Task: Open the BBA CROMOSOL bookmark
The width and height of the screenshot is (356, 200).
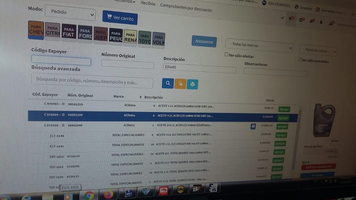Action: coord(276,4)
